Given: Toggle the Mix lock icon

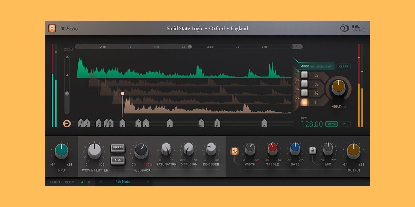Looking at the screenshot, I should click(x=312, y=151).
